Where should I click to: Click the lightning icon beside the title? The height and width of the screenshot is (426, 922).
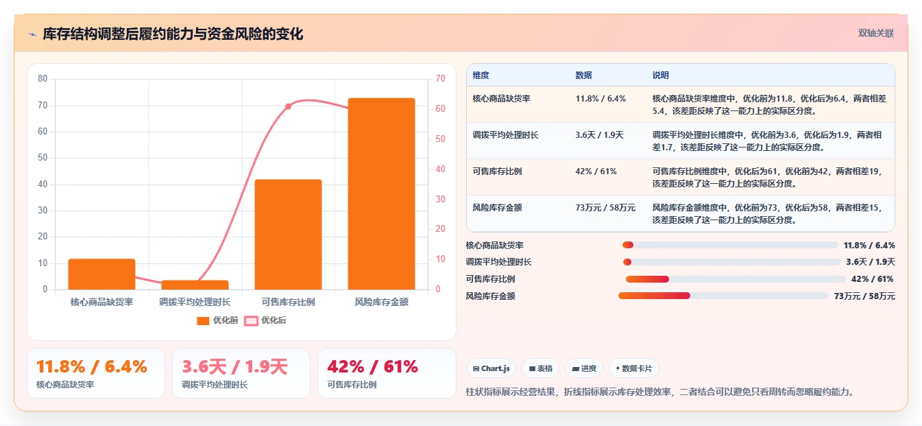(x=33, y=34)
